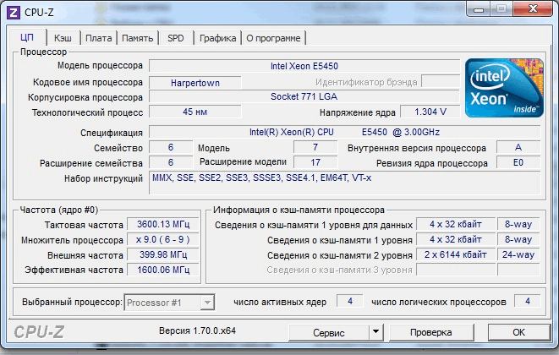Viewport: 559px width, 355px height.
Task: Open the Память tab
Action: tap(138, 38)
